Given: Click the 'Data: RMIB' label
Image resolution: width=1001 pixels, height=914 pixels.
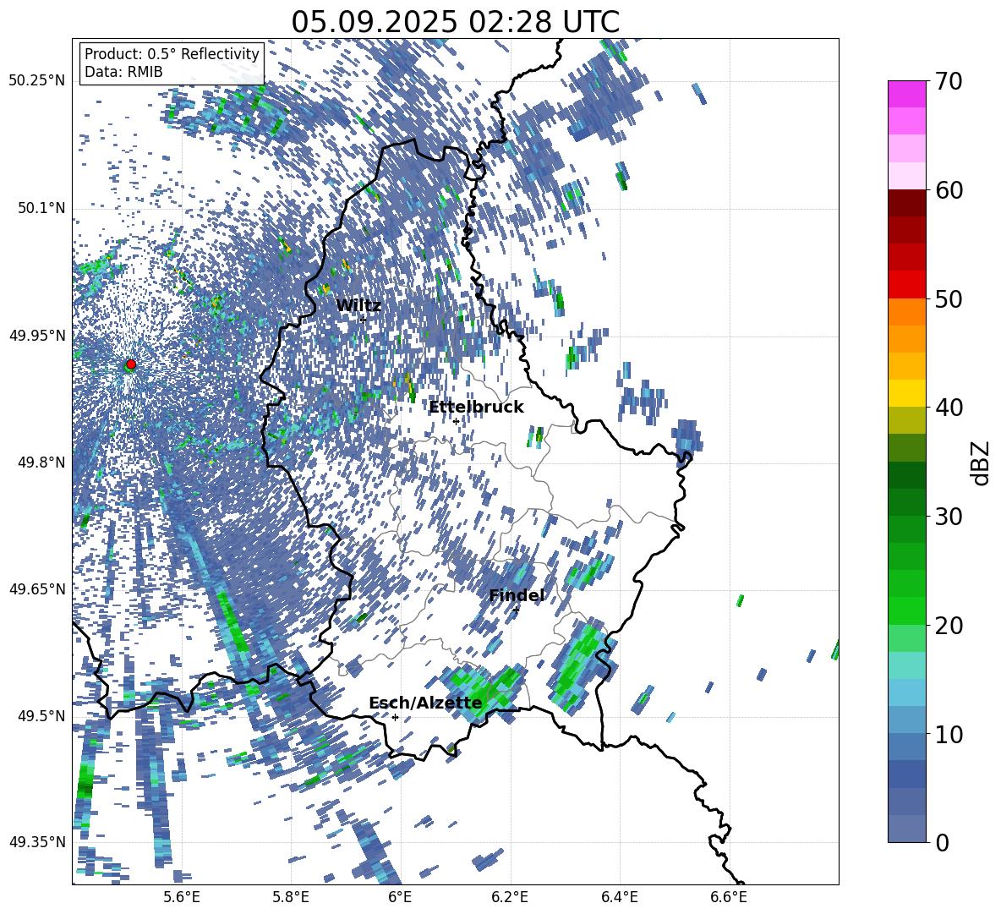Looking at the screenshot, I should click(123, 72).
